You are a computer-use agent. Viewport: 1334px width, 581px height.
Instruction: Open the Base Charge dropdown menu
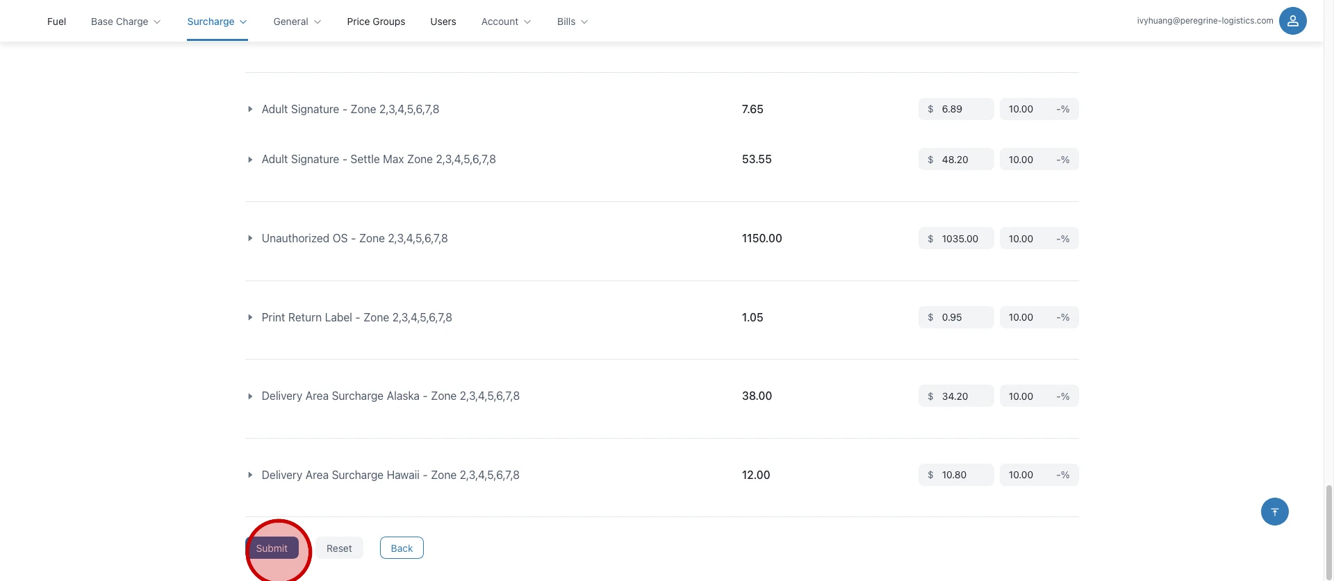point(126,22)
